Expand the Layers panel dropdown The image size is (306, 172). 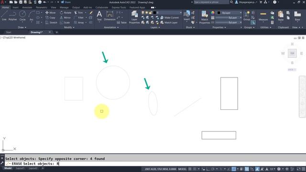[x=155, y=28]
